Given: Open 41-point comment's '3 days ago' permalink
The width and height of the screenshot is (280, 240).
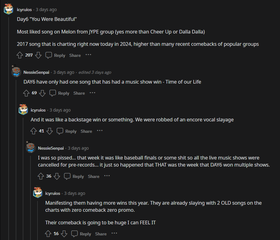Looking at the screenshot, I should [x=60, y=110].
